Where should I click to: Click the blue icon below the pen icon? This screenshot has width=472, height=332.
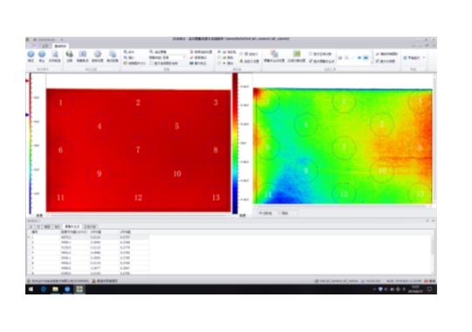pyautogui.click(x=191, y=63)
